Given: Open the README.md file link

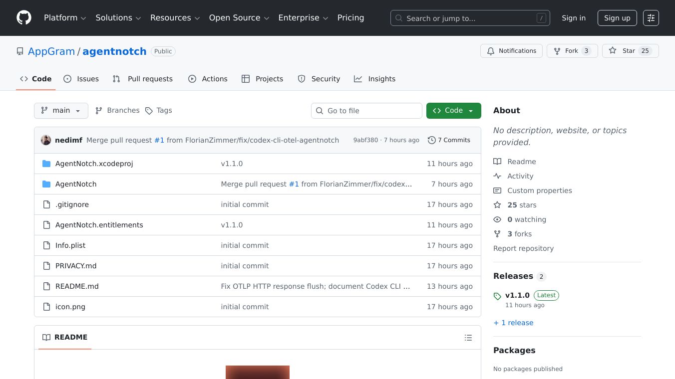Looking at the screenshot, I should (77, 286).
